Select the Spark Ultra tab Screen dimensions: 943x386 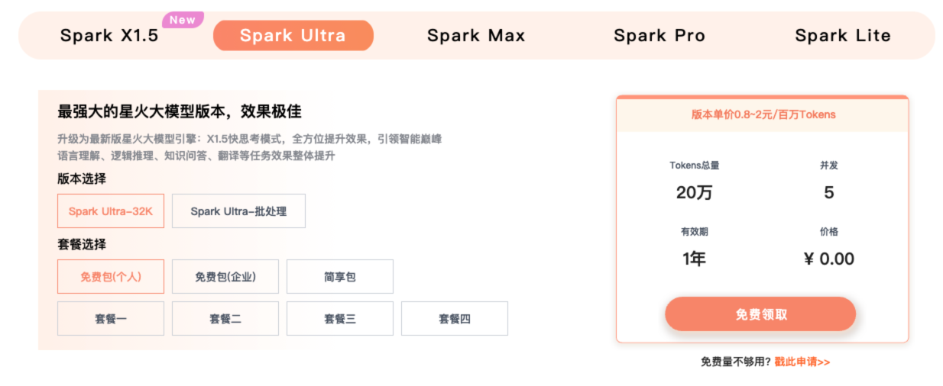point(293,36)
